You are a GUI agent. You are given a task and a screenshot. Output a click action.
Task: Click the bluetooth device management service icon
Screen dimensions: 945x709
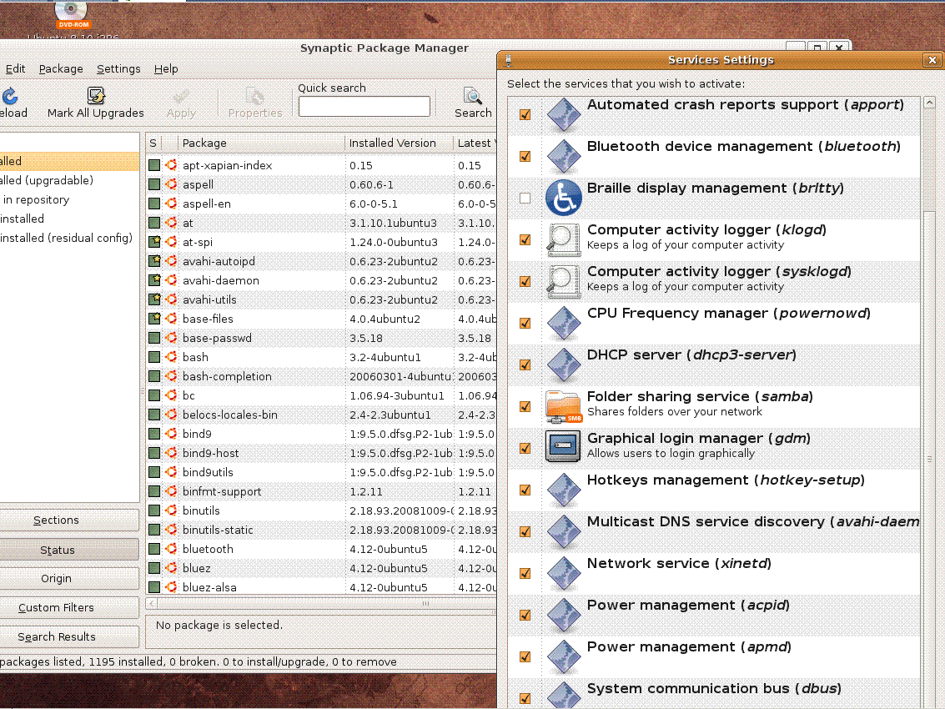pyautogui.click(x=564, y=156)
